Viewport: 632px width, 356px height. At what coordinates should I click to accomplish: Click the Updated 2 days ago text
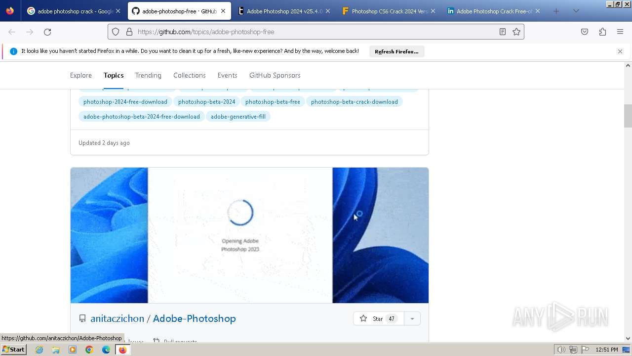coord(104,143)
